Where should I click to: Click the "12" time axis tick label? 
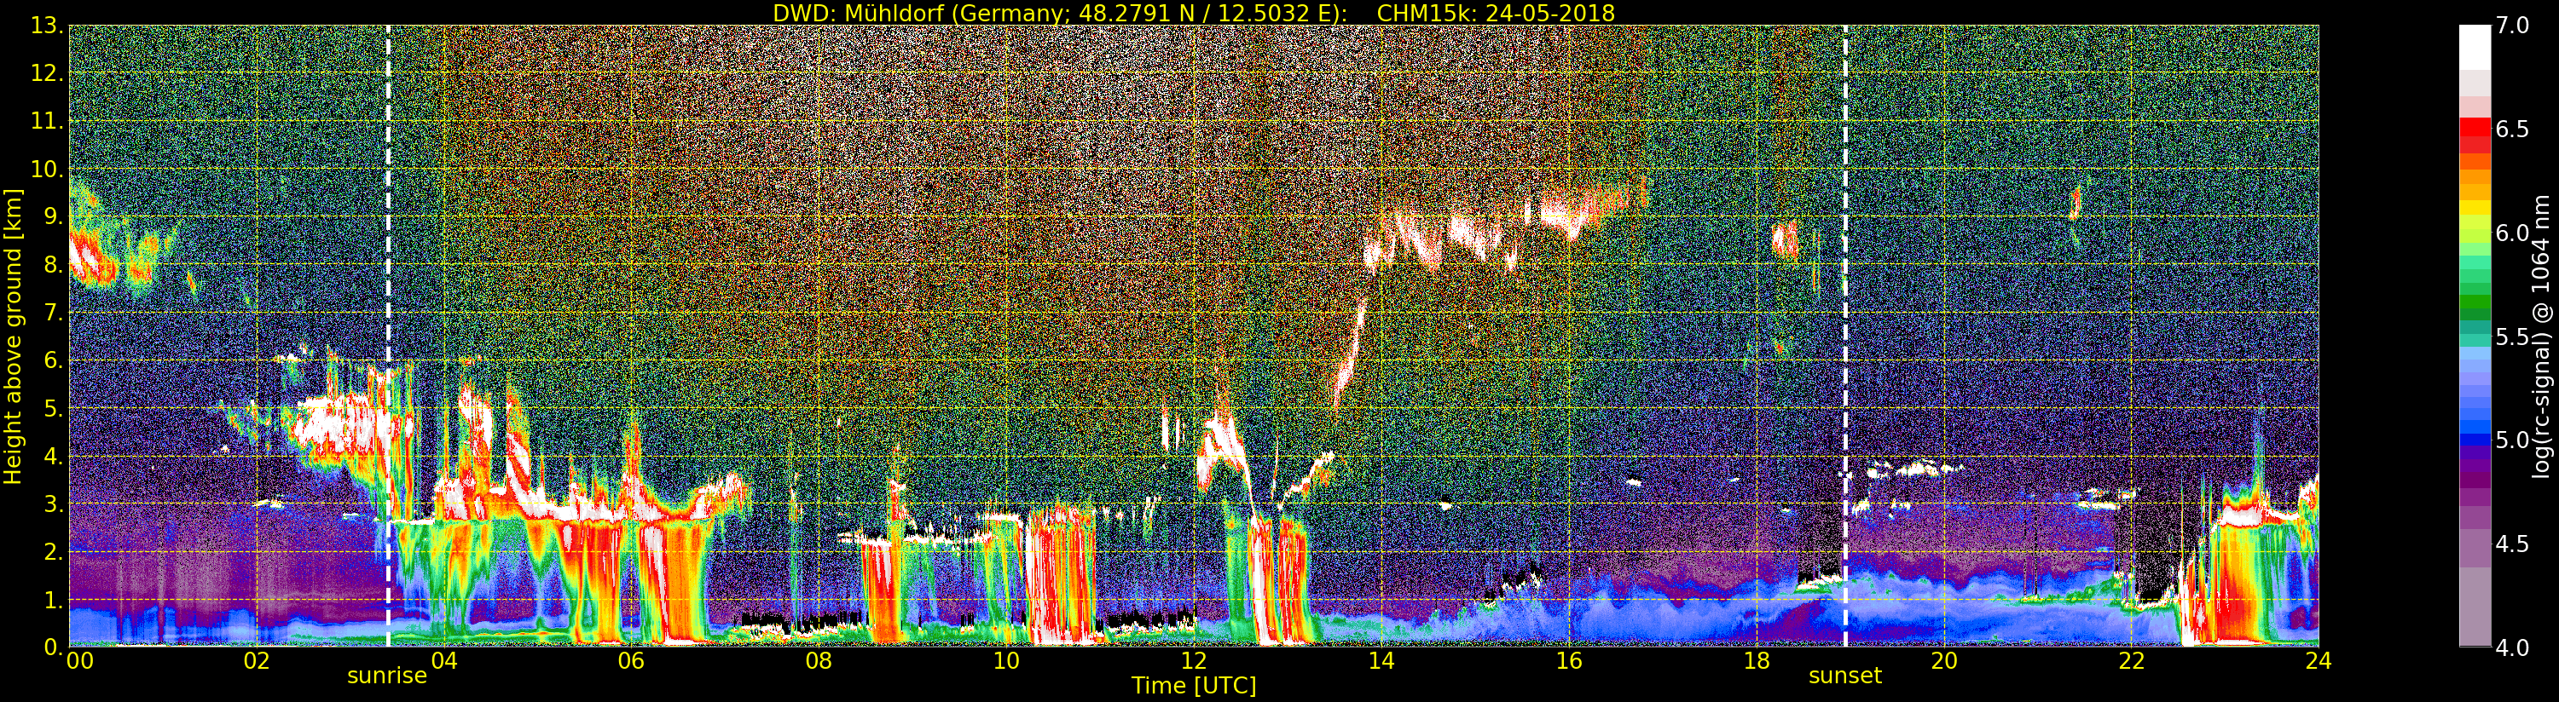1194,661
